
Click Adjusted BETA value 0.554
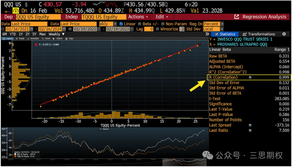(285, 61)
